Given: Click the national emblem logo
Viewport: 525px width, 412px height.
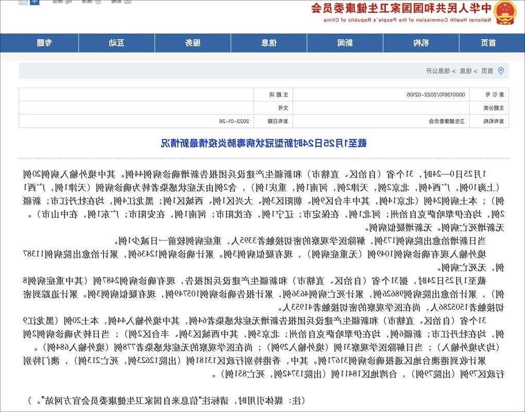Looking at the screenshot, I should (x=505, y=12).
